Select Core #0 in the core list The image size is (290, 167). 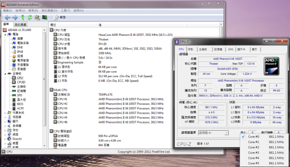pyautogui.click(x=265, y=137)
